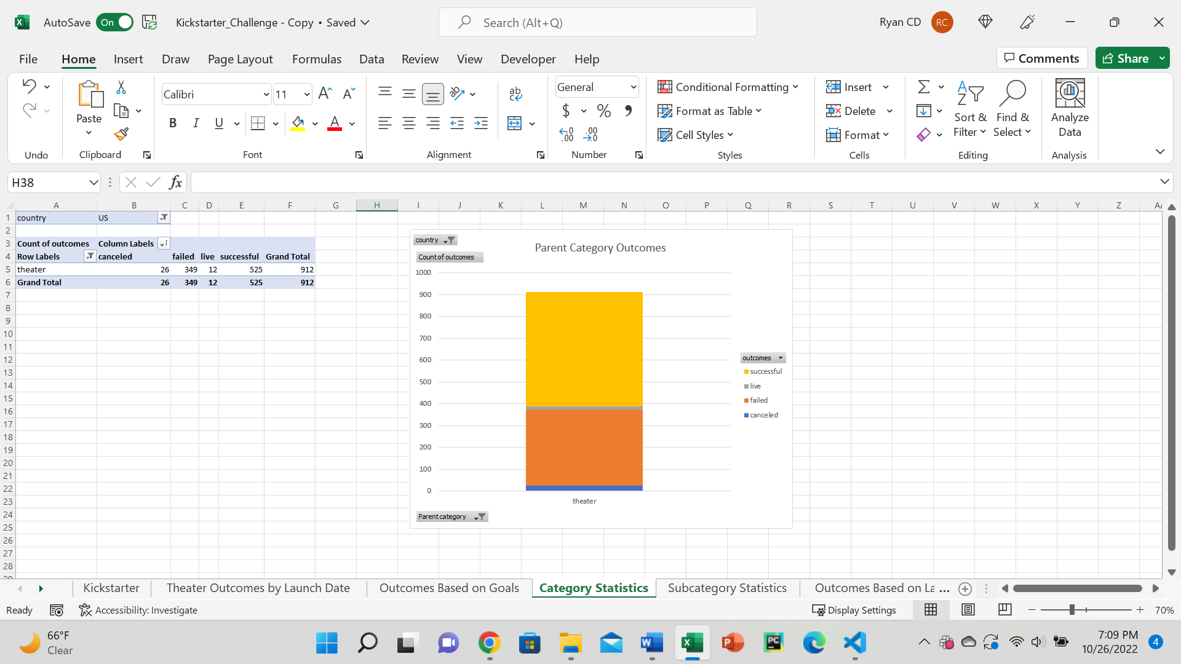Image resolution: width=1181 pixels, height=664 pixels.
Task: Switch to the Subcategory Statistics sheet tab
Action: pyautogui.click(x=727, y=588)
